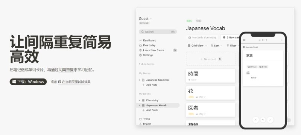Open the Japanese Grammar note
The image size is (301, 135).
pos(158,80)
